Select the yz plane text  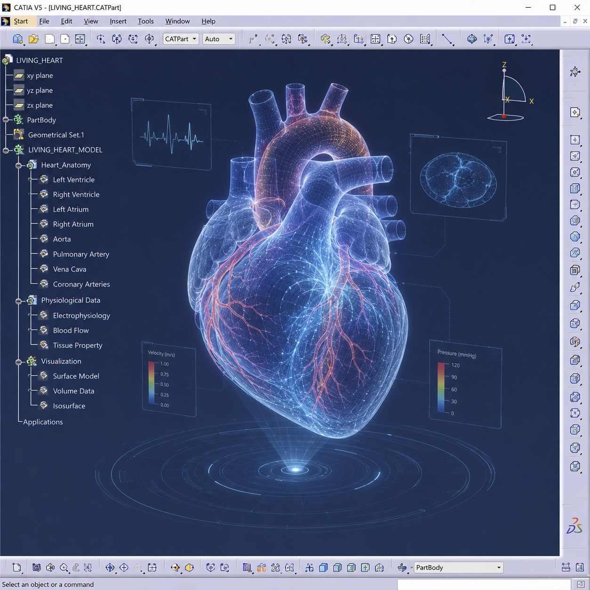point(40,90)
